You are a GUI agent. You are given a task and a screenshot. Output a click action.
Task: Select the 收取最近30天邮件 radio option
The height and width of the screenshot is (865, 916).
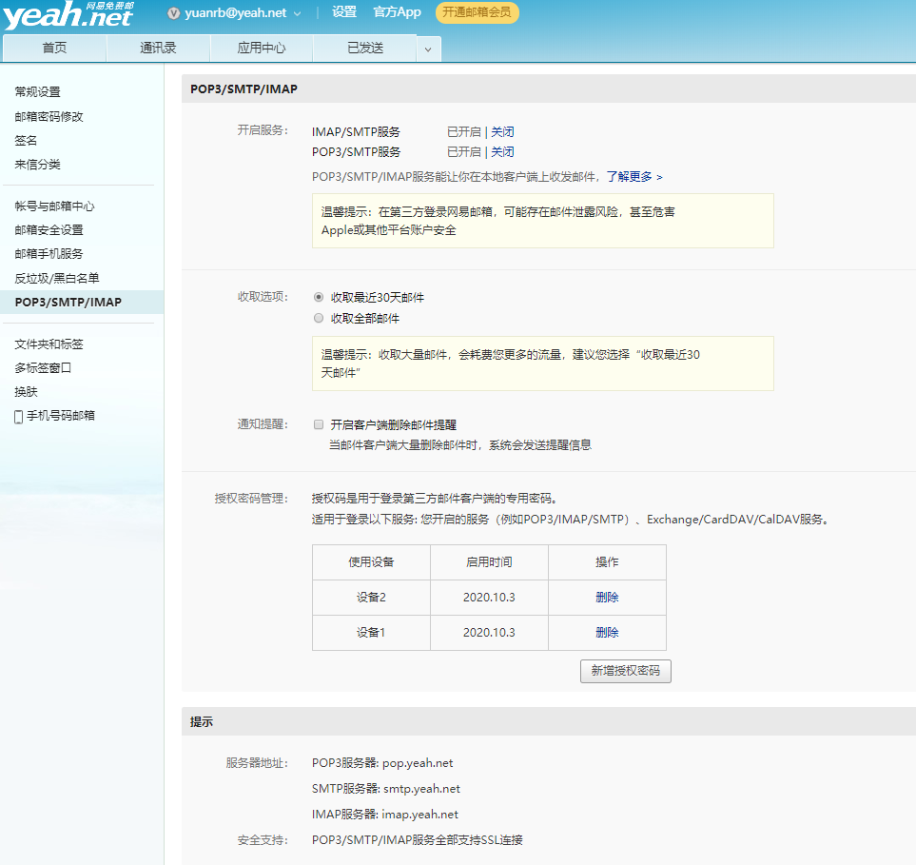(319, 297)
